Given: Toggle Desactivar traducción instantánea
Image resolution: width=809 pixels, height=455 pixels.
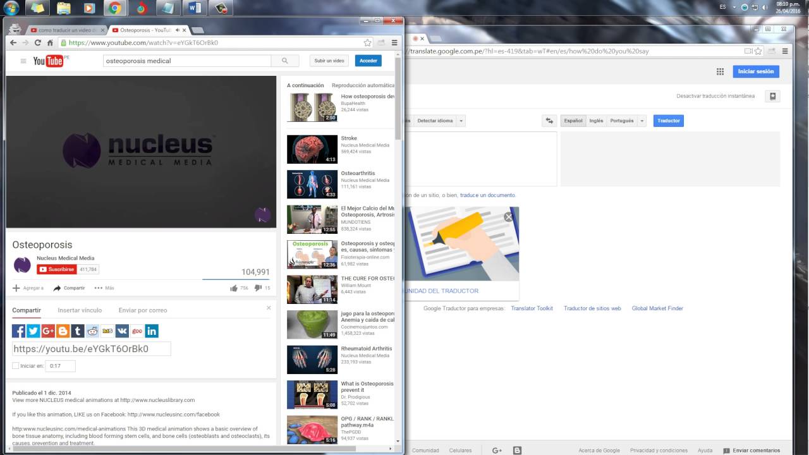Looking at the screenshot, I should tap(715, 96).
